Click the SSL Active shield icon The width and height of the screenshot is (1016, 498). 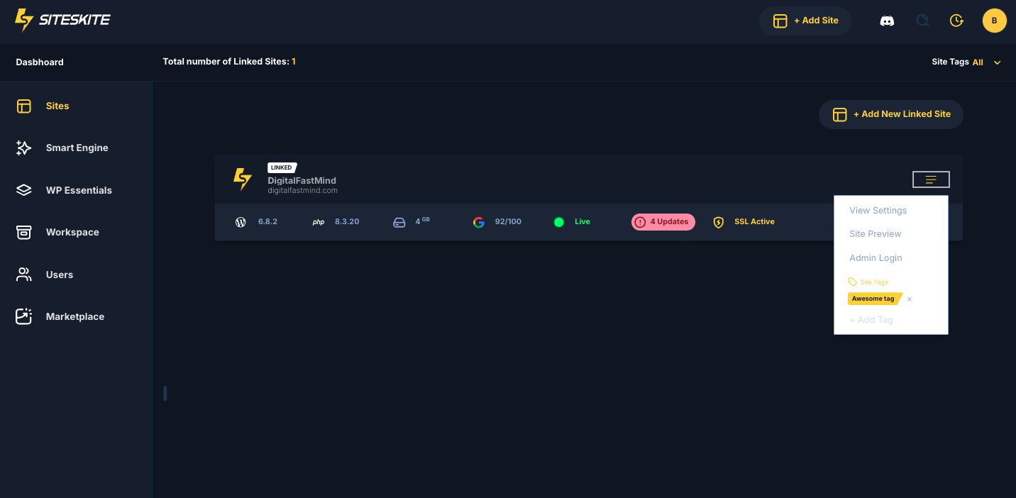718,222
